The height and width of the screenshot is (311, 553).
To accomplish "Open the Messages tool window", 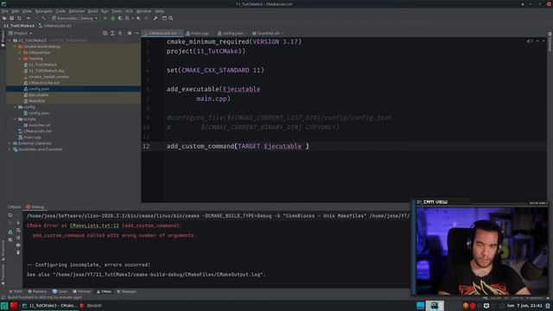I will pos(126,292).
